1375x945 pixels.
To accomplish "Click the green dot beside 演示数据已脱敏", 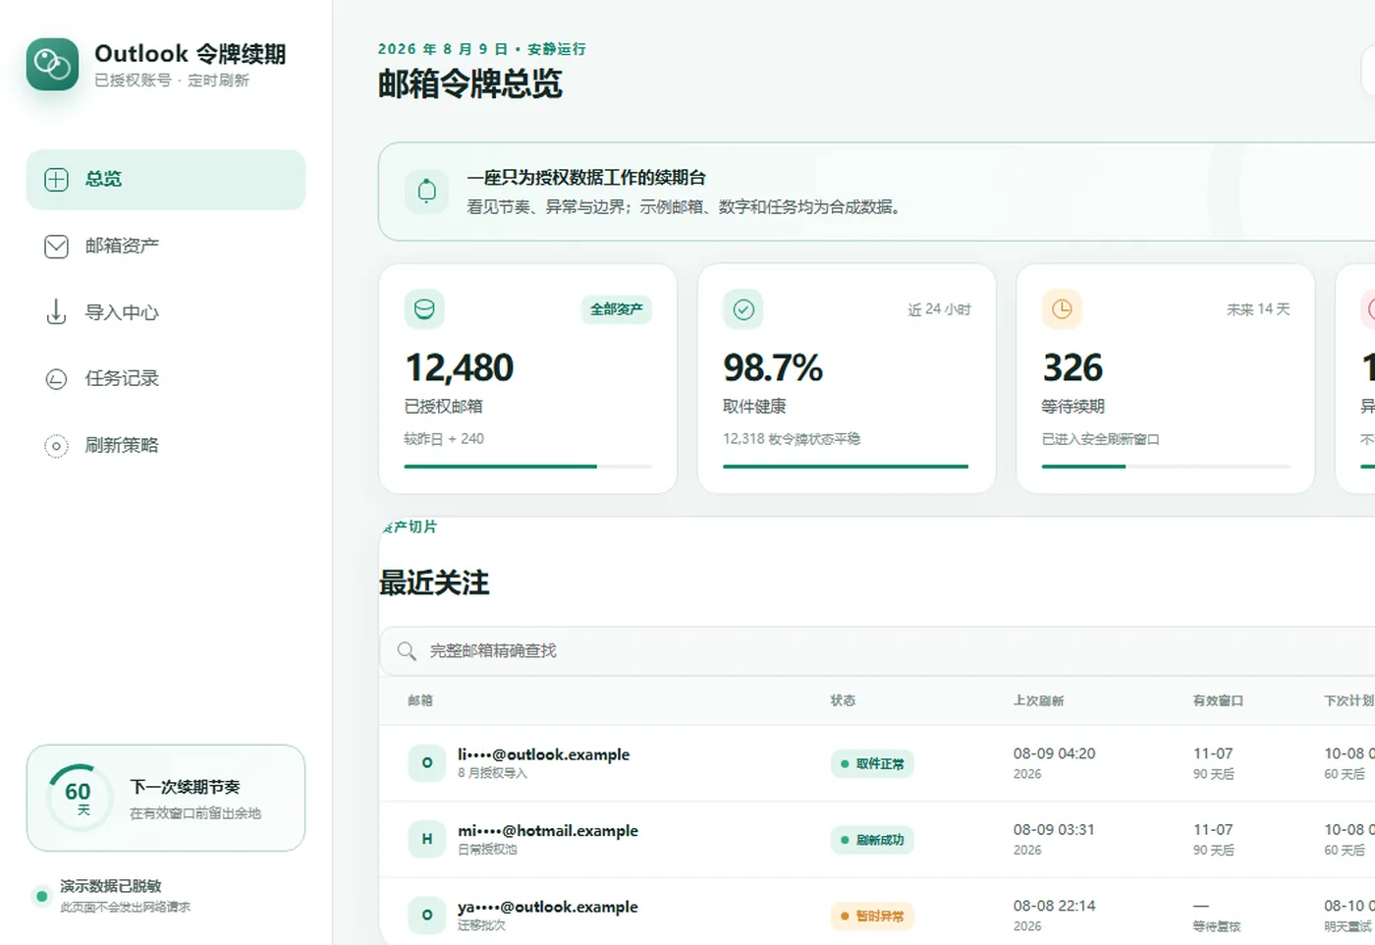I will (41, 896).
